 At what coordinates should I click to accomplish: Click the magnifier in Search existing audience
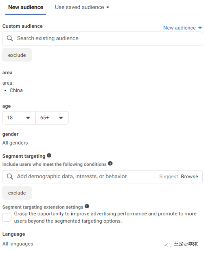pyautogui.click(x=10, y=38)
